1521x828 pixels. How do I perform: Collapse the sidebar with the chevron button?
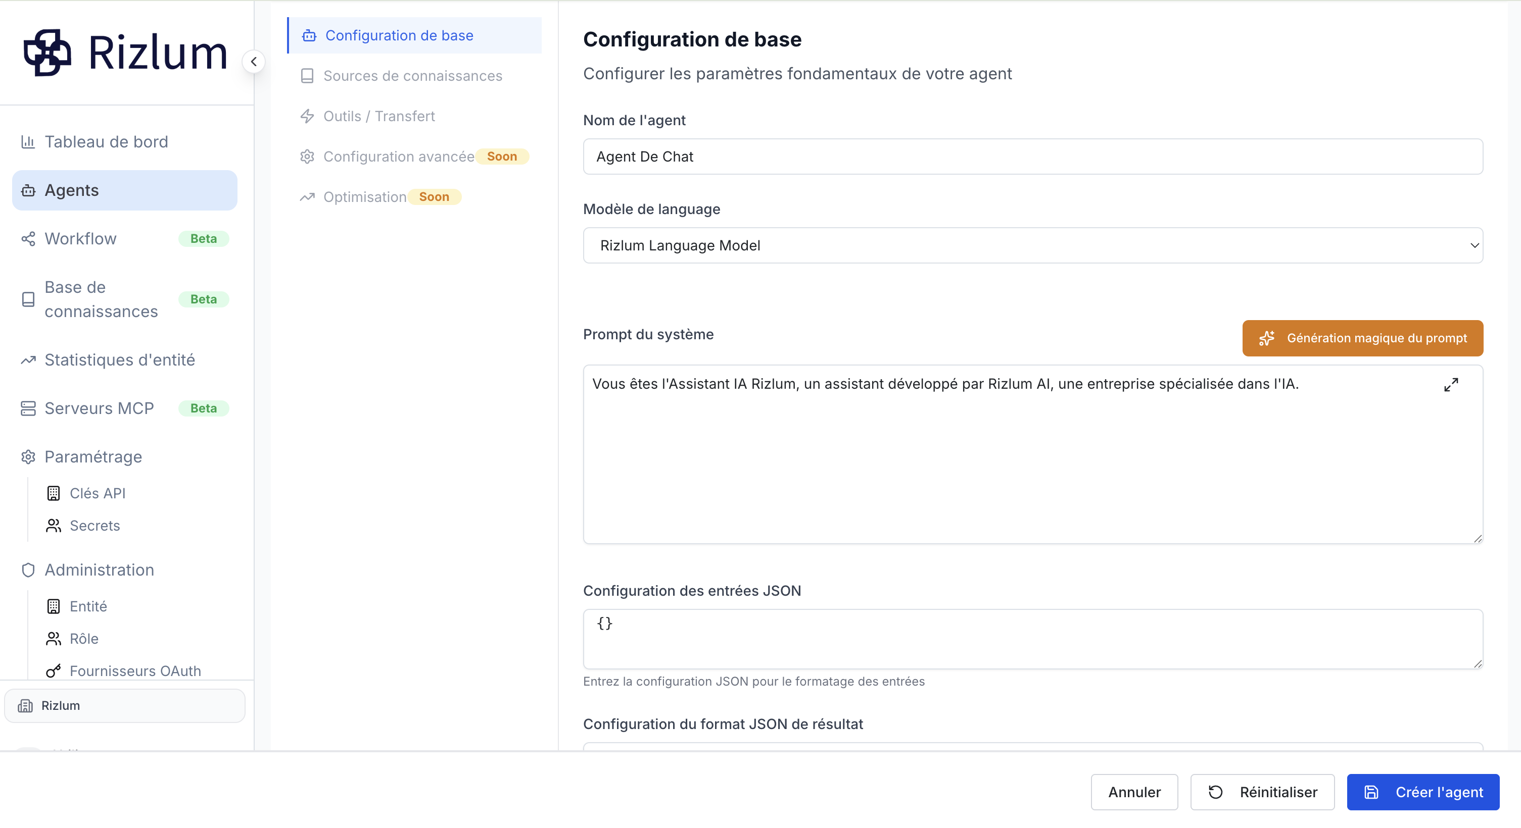(253, 61)
